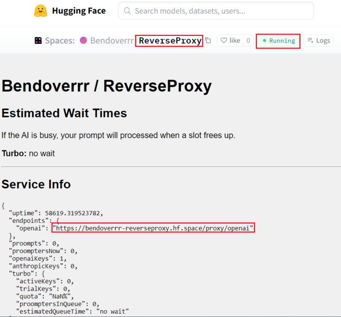341x317 pixels.
Task: Click the copy icon next to ReverseProxy
Action: (x=208, y=40)
